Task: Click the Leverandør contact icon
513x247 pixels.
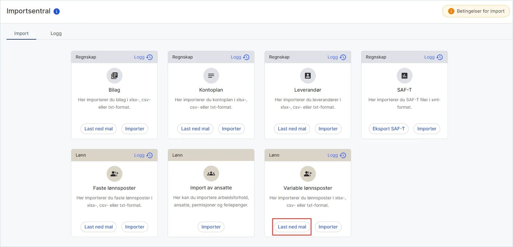Action: 308,76
